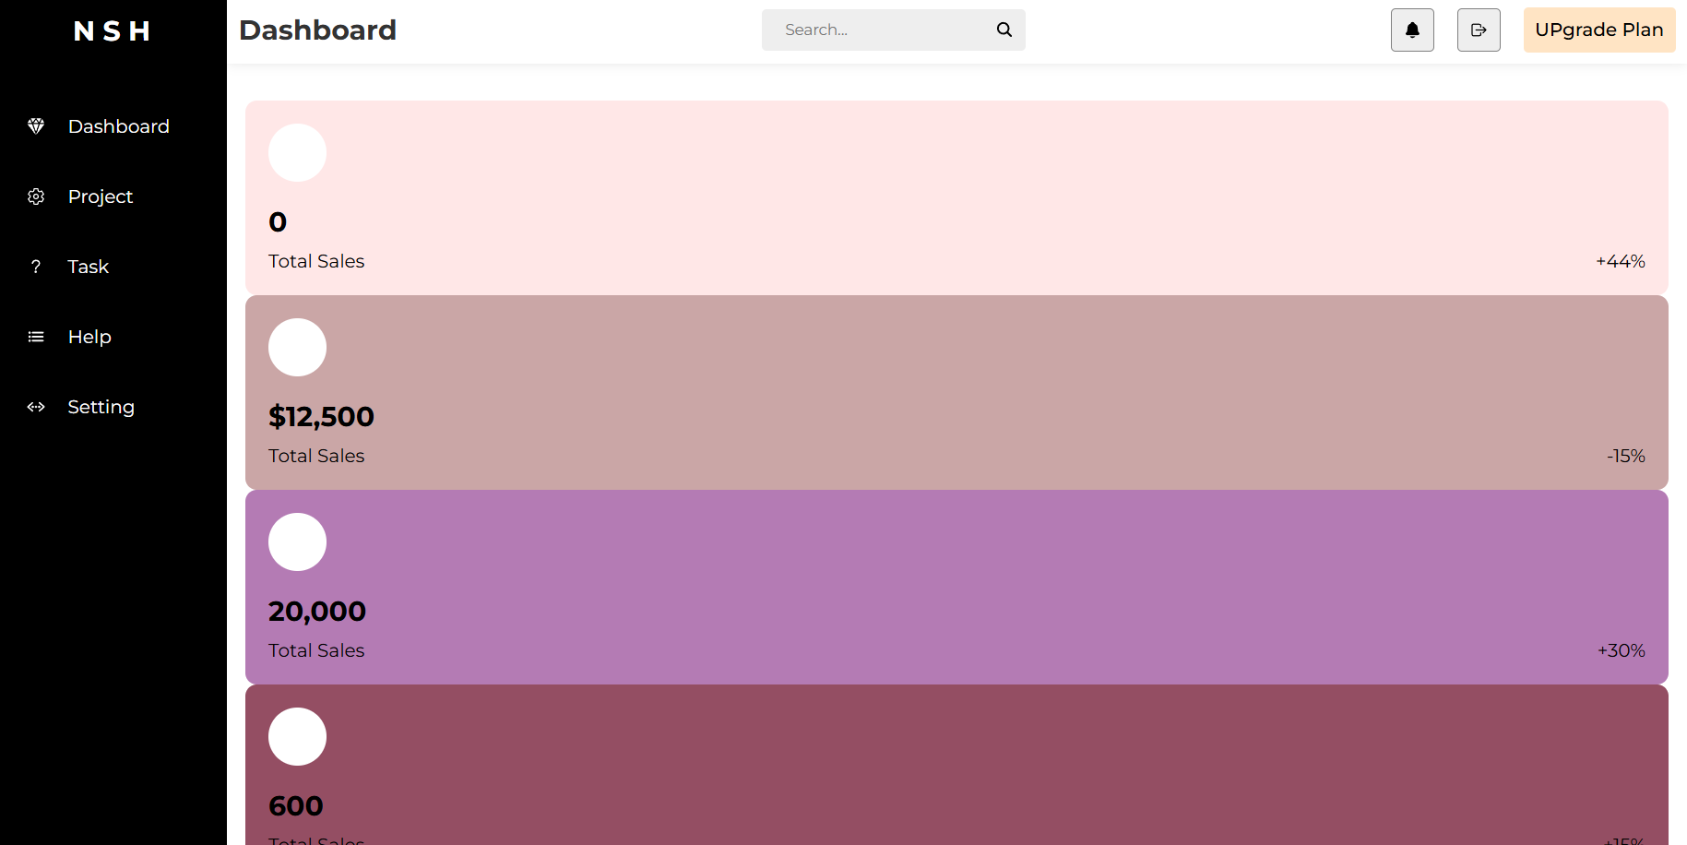Click the magnifier search icon
Viewport: 1687px width, 845px height.
[1004, 30]
